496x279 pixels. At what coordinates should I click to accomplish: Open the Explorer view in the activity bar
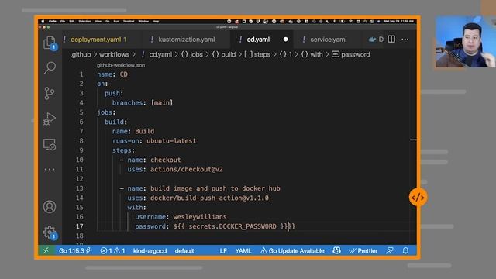[50, 43]
